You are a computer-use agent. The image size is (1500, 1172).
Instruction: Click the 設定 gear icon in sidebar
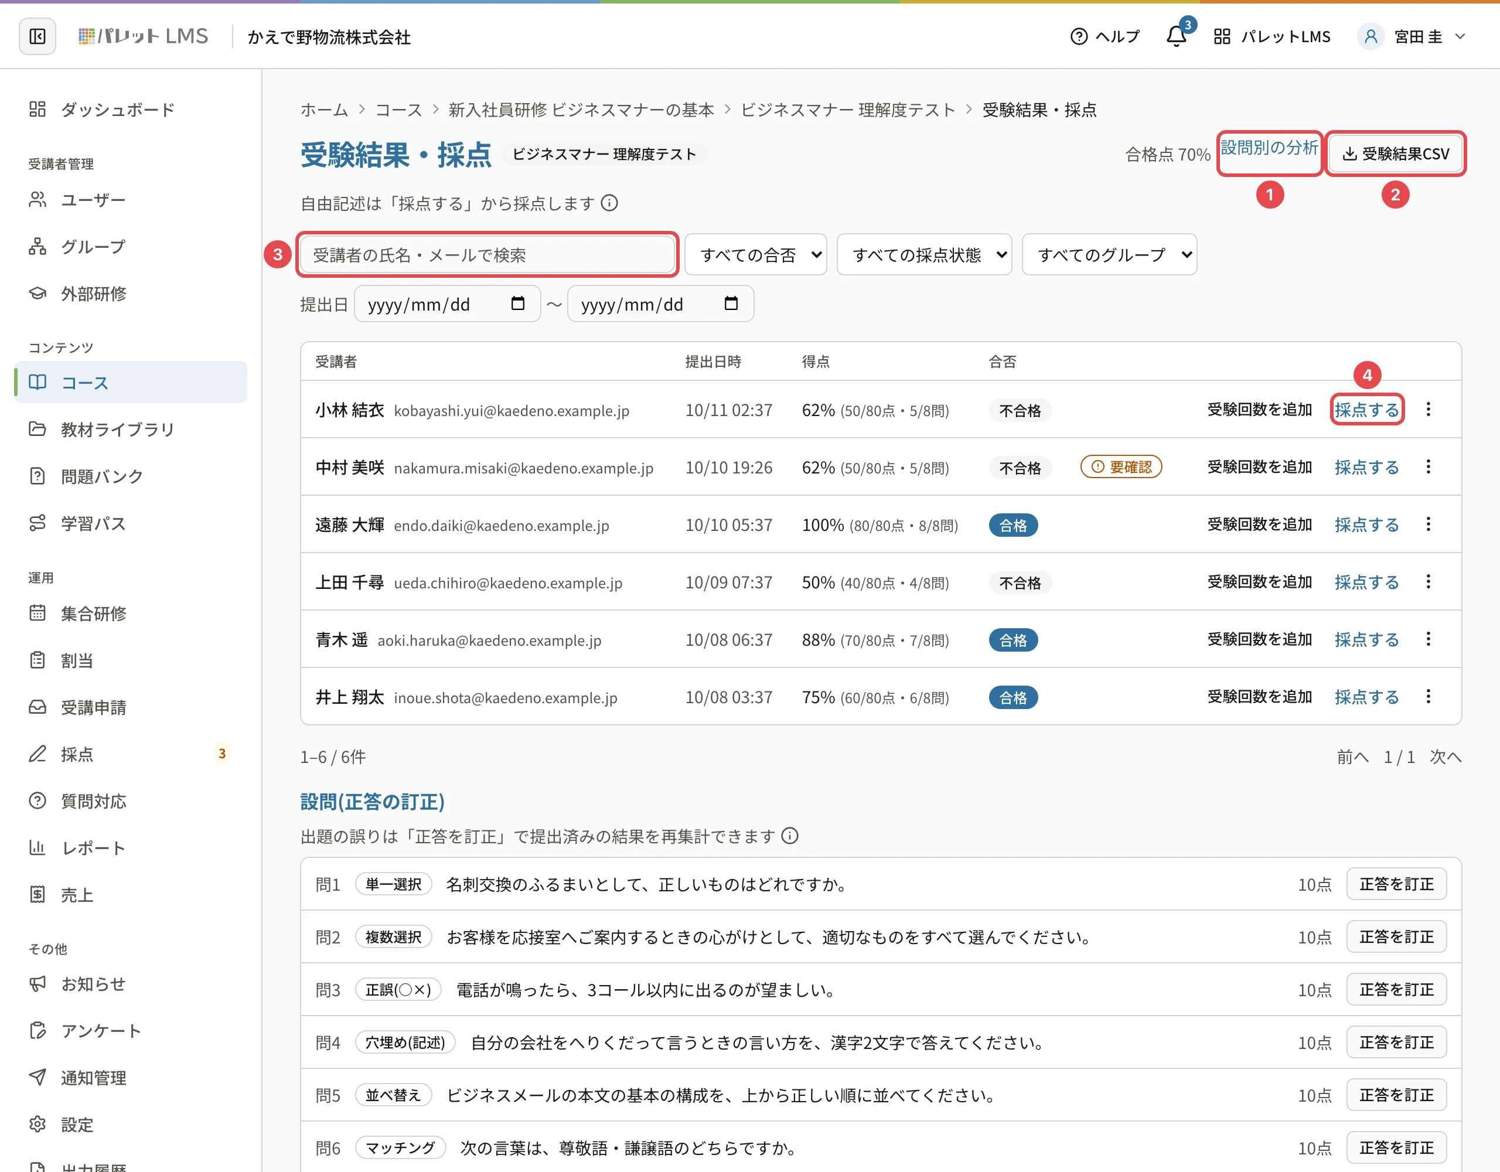pyautogui.click(x=37, y=1124)
